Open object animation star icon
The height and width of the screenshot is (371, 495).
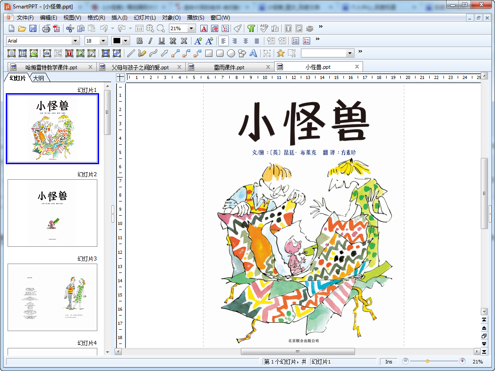(280, 53)
